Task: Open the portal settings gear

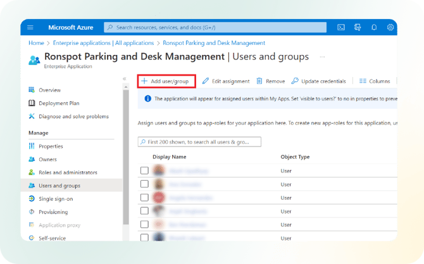Action: point(390,27)
